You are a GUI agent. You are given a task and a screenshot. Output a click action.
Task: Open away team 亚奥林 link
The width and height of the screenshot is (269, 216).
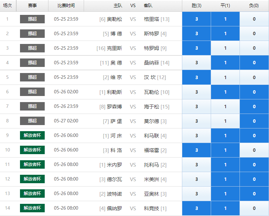point(151,194)
